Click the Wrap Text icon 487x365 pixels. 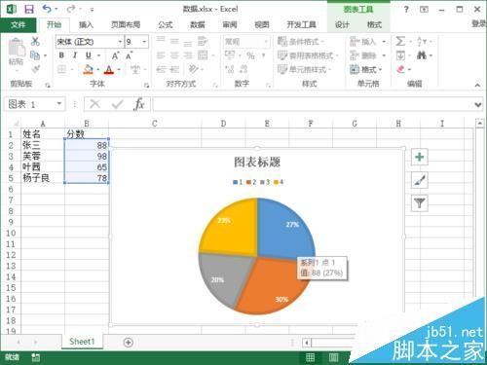[x=203, y=41]
